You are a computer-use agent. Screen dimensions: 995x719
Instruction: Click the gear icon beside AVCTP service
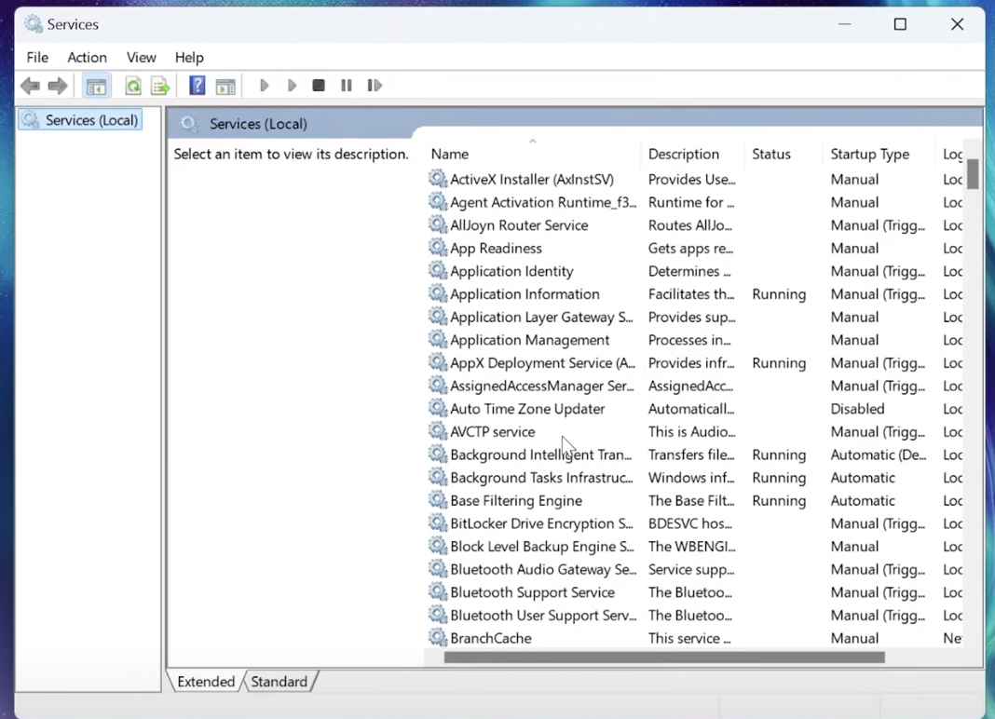[437, 431]
